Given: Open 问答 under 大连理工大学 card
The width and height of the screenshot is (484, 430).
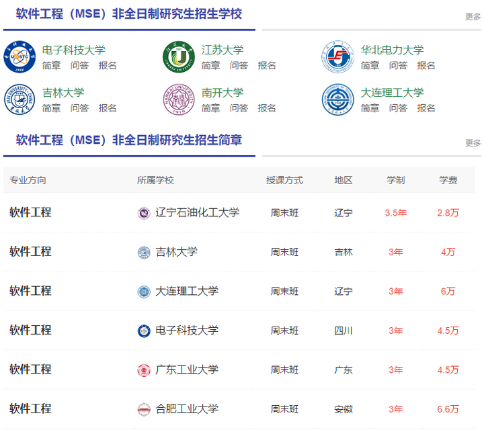Looking at the screenshot, I should pos(398,108).
